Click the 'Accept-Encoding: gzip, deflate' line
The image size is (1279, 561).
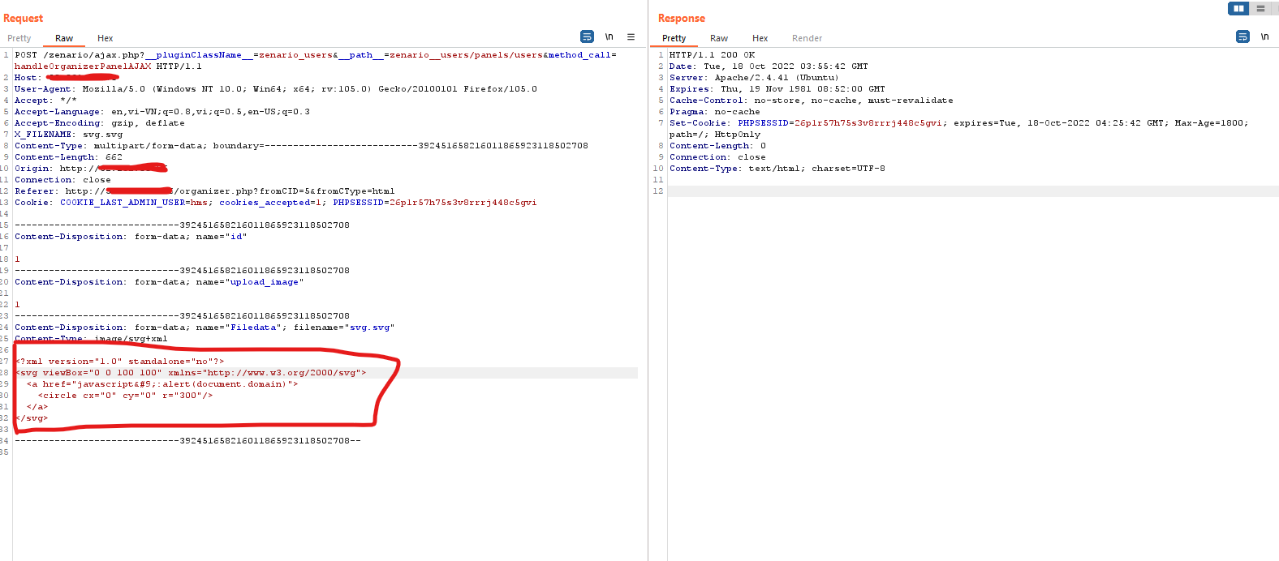coord(100,123)
